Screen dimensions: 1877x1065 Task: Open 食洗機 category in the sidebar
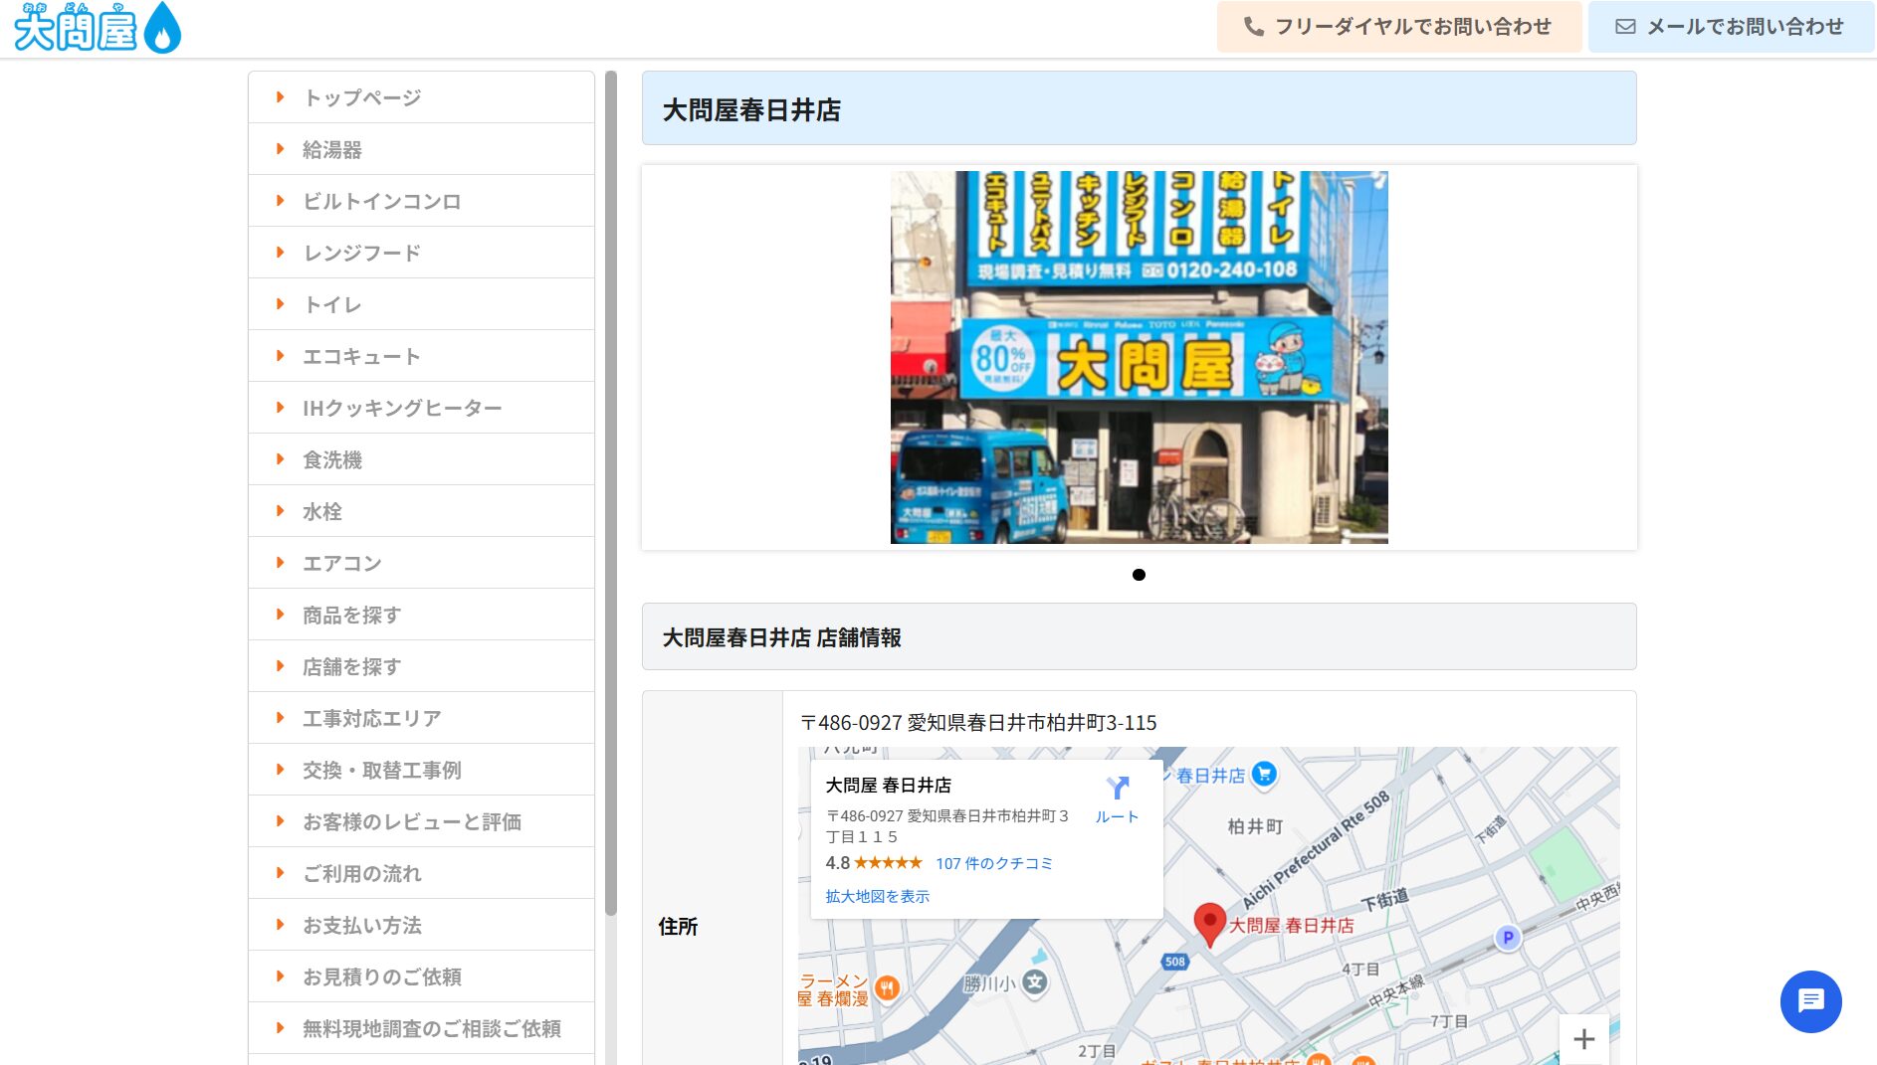pyautogui.click(x=421, y=459)
